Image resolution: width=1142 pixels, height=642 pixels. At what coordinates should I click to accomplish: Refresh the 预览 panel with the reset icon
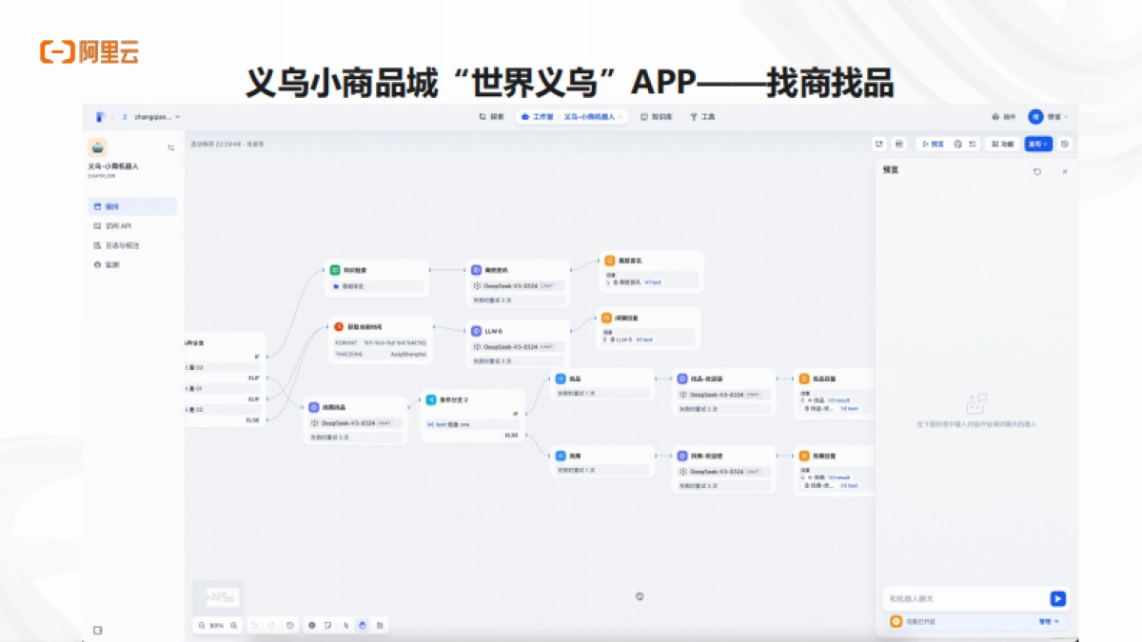[1037, 172]
